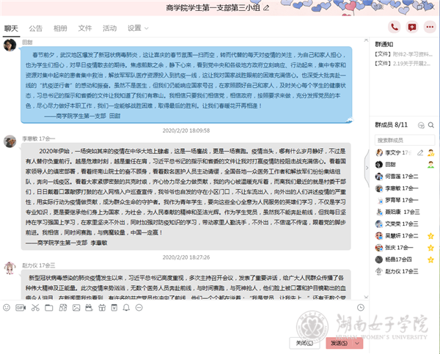440x354 pixels.
Task: Select member 何雪莲 17会二
Action: [x=405, y=177]
